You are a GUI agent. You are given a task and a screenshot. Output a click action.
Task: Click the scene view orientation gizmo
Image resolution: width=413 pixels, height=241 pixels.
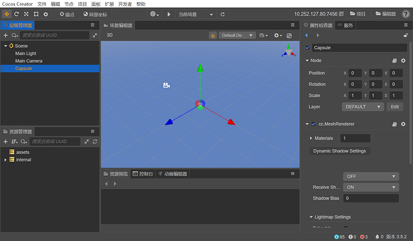click(289, 51)
